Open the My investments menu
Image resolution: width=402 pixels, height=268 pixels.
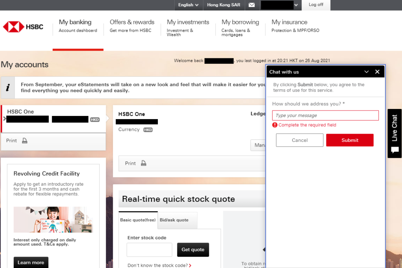(188, 28)
